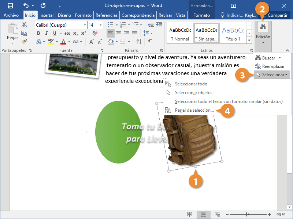Toggle show paragraph marks (¶)

pos(150,41)
